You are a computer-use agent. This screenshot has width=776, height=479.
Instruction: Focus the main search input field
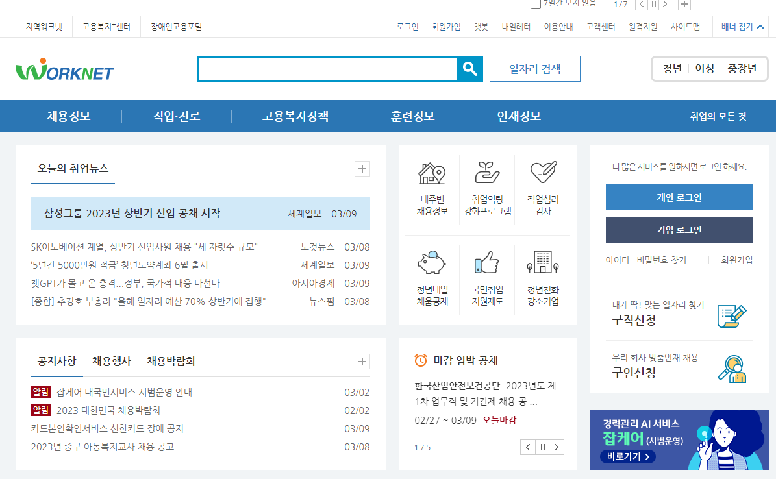[328, 69]
